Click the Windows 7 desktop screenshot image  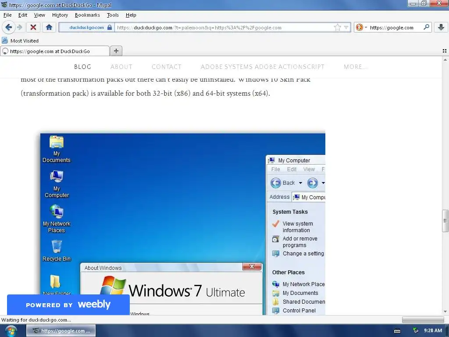[183, 224]
